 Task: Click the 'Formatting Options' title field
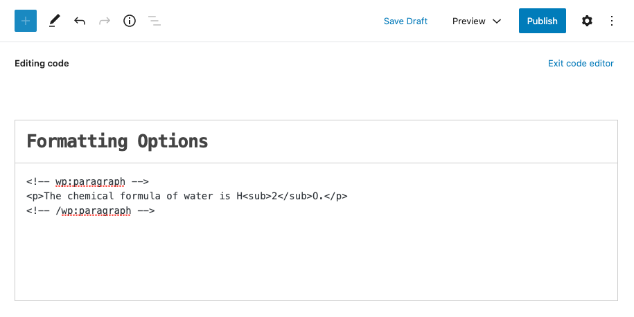coord(117,142)
